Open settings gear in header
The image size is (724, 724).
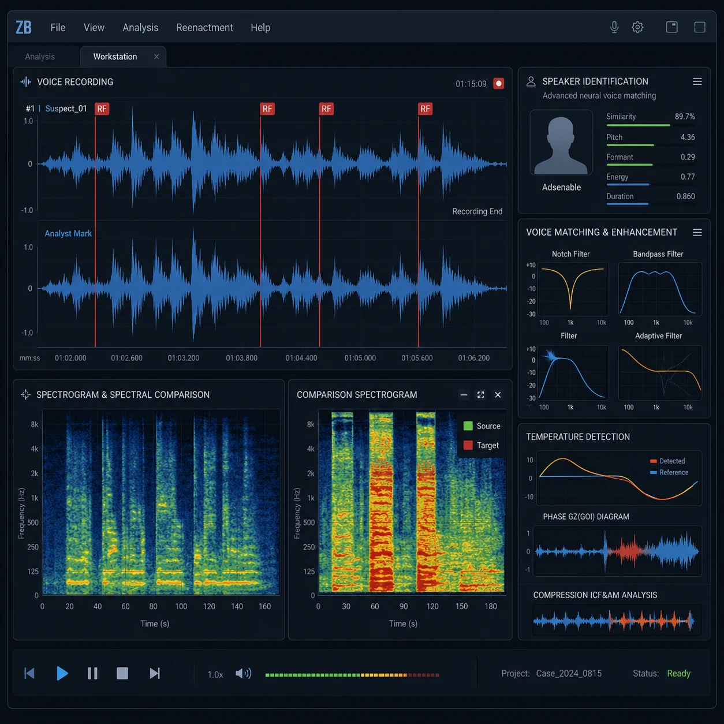coord(637,27)
